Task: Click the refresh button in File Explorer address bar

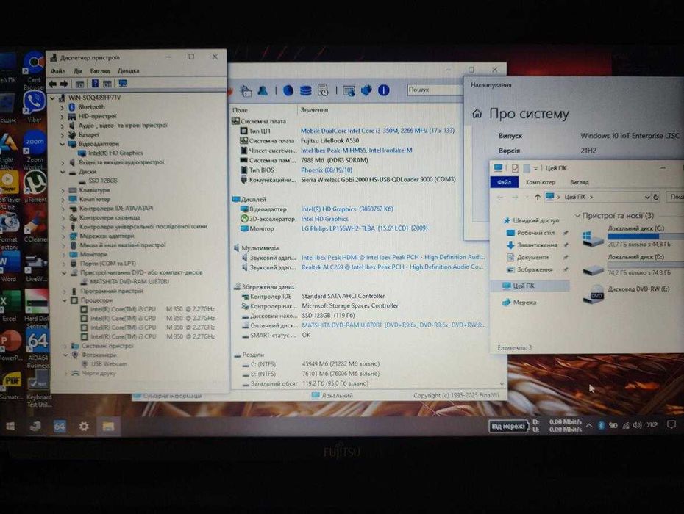Action: tap(655, 198)
